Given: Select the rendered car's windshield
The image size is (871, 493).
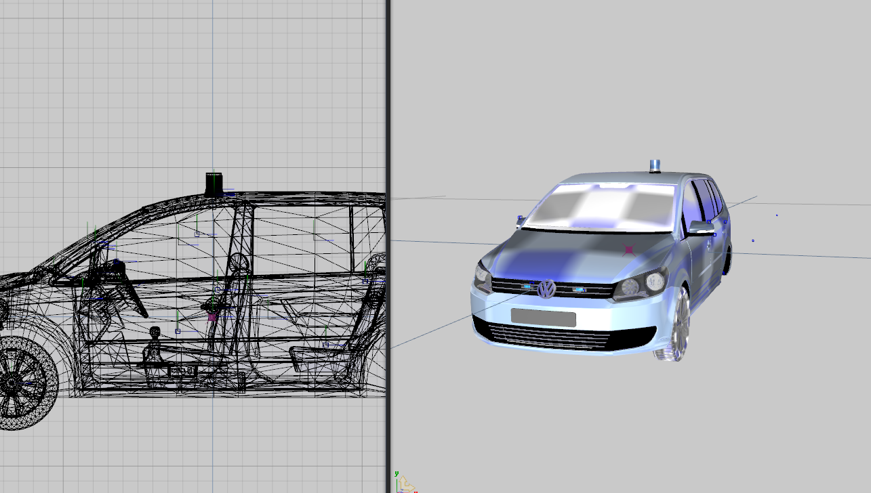Looking at the screenshot, I should click(601, 207).
